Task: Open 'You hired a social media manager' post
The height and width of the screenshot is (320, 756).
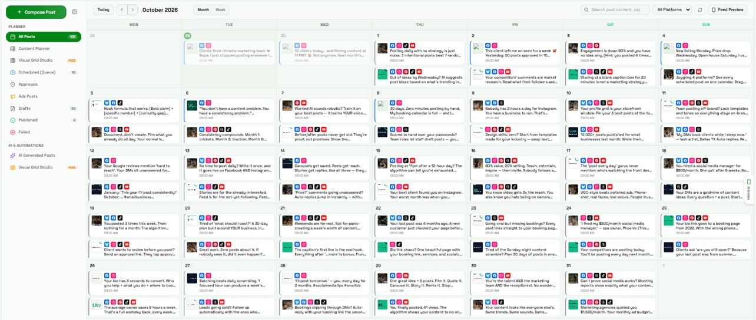Action: coord(706,167)
